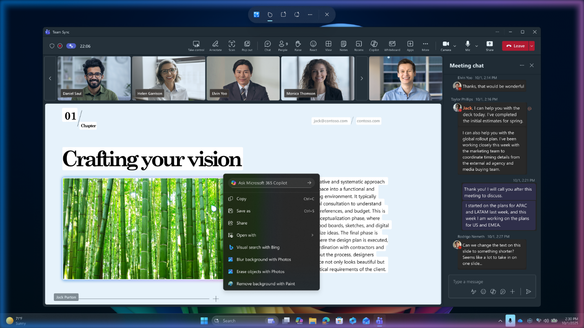Choose Save as from context menu

272,211
